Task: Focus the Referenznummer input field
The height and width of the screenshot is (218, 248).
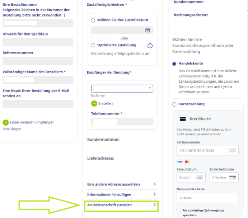Action: coord(38,61)
